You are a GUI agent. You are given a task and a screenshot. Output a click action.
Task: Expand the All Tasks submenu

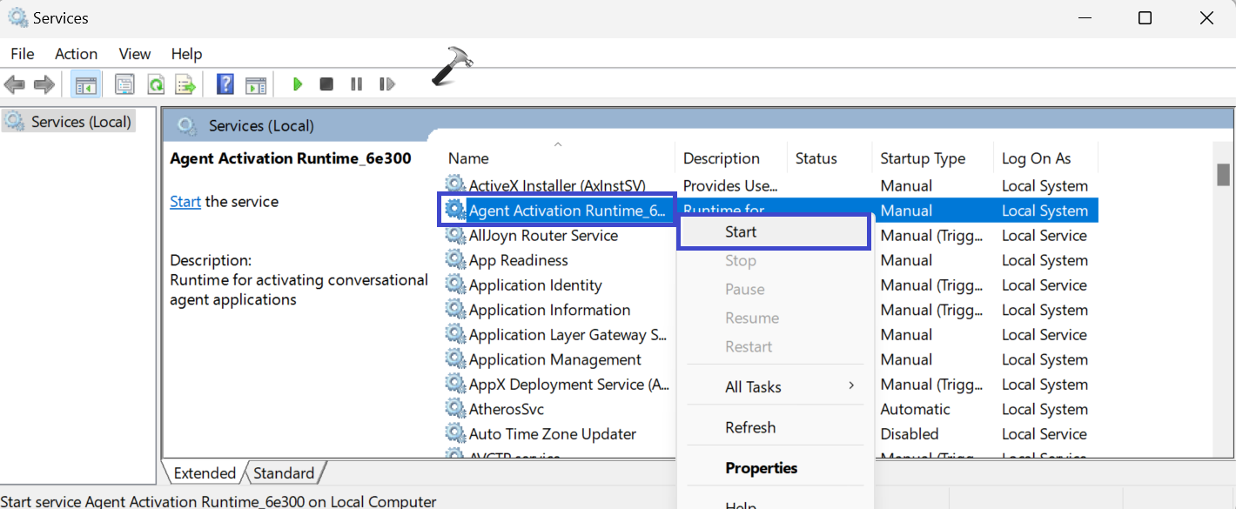[754, 387]
